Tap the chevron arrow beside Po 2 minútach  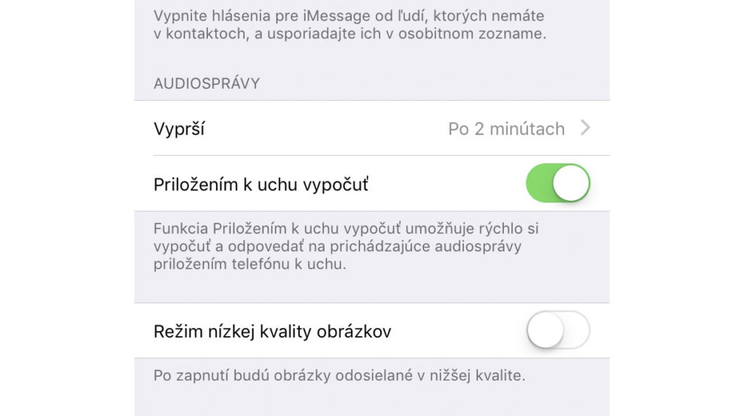(586, 127)
